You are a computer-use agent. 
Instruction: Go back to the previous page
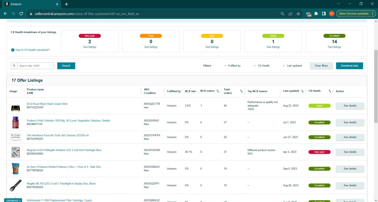click(x=5, y=14)
